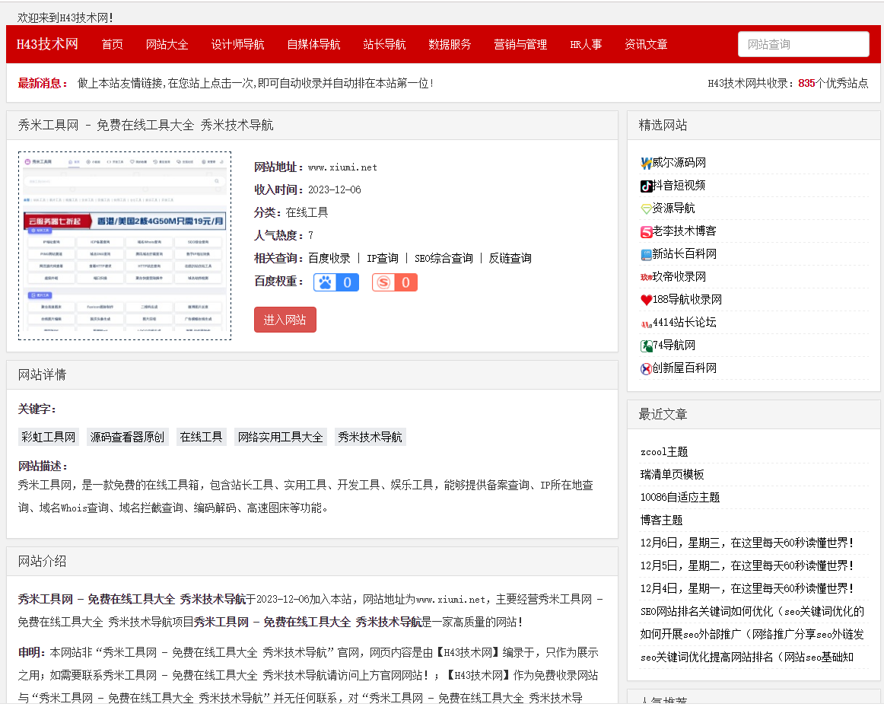Select 数据服务 from the top menu
Image resolution: width=884 pixels, height=707 pixels.
pyautogui.click(x=450, y=44)
